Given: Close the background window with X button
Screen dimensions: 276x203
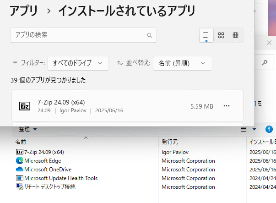Looking at the screenshot, I should point(269,43).
